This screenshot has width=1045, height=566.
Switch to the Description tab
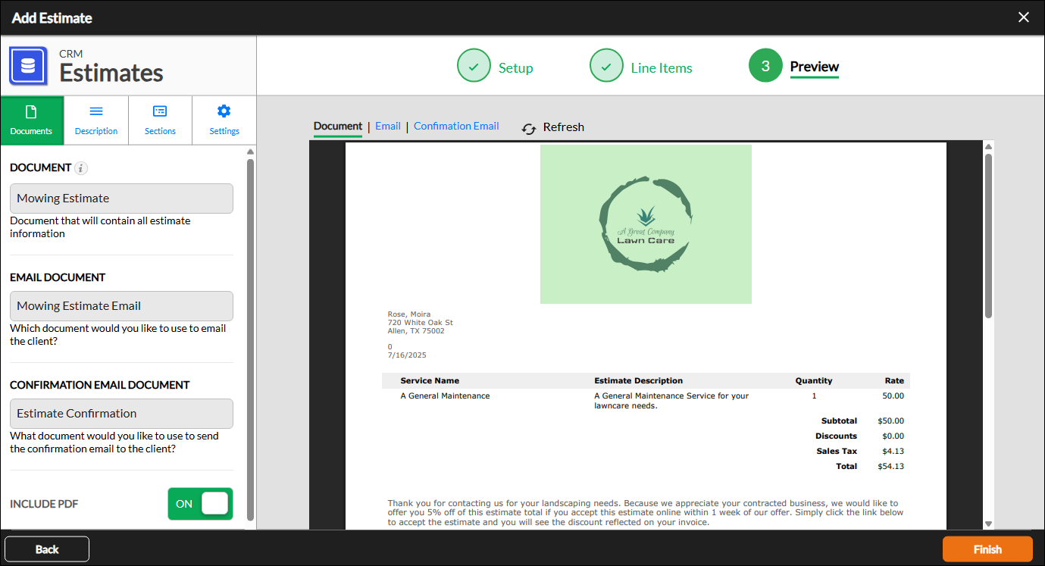pos(96,120)
